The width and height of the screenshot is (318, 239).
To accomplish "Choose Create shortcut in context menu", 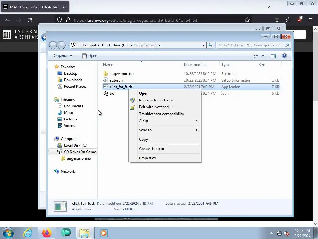I will point(165,149).
